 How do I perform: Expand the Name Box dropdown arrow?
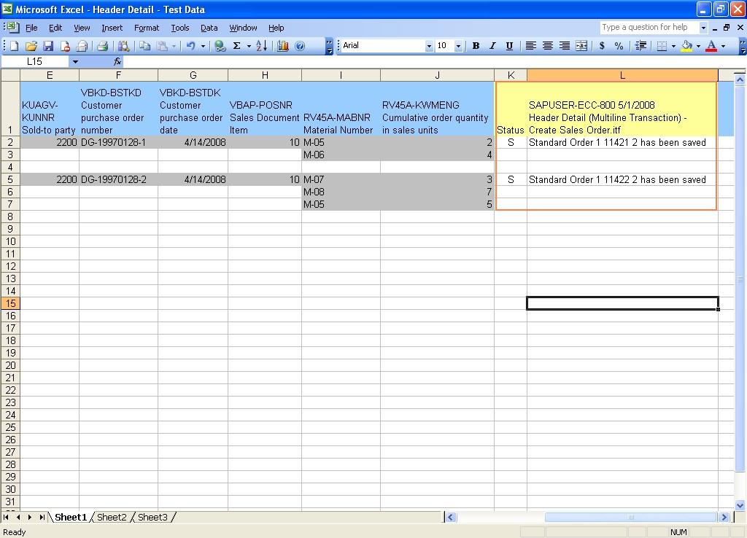tap(74, 62)
